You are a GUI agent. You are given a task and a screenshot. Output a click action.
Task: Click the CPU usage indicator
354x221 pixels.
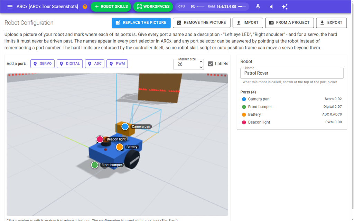click(x=191, y=7)
